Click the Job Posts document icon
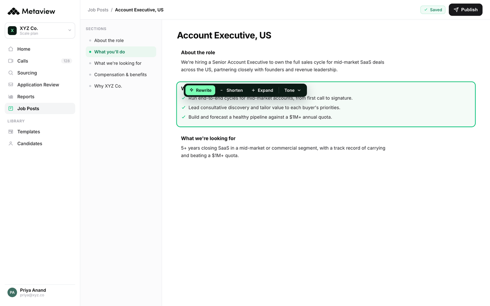 (x=11, y=109)
